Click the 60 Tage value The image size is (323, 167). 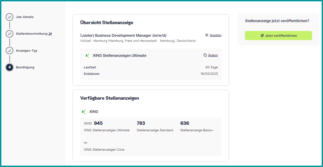[212, 67]
